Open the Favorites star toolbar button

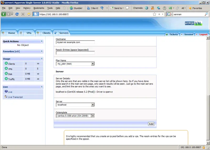(x=195, y=8)
